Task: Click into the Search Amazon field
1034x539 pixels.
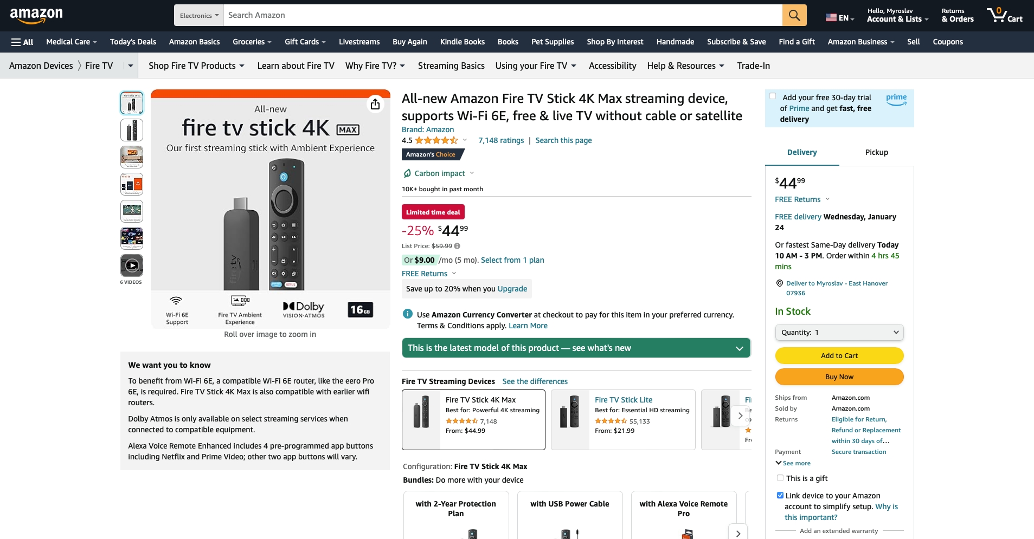Action: click(503, 15)
